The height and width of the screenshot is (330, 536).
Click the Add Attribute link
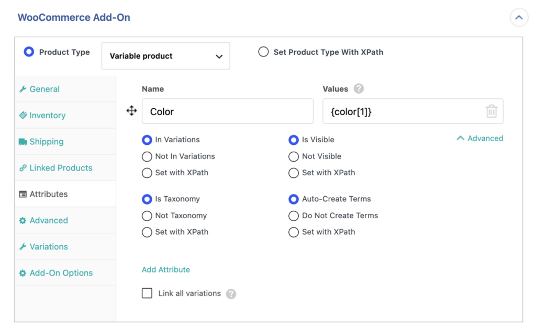tap(166, 269)
